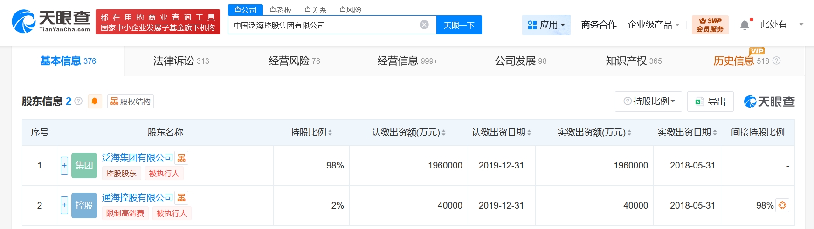This screenshot has height=229, width=814.
Task: Expand row 2 with the plus button
Action: (64, 205)
